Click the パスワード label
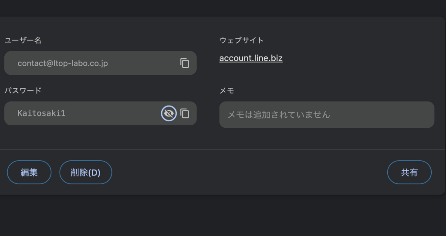Viewport: 446px width, 236px height. 23,90
